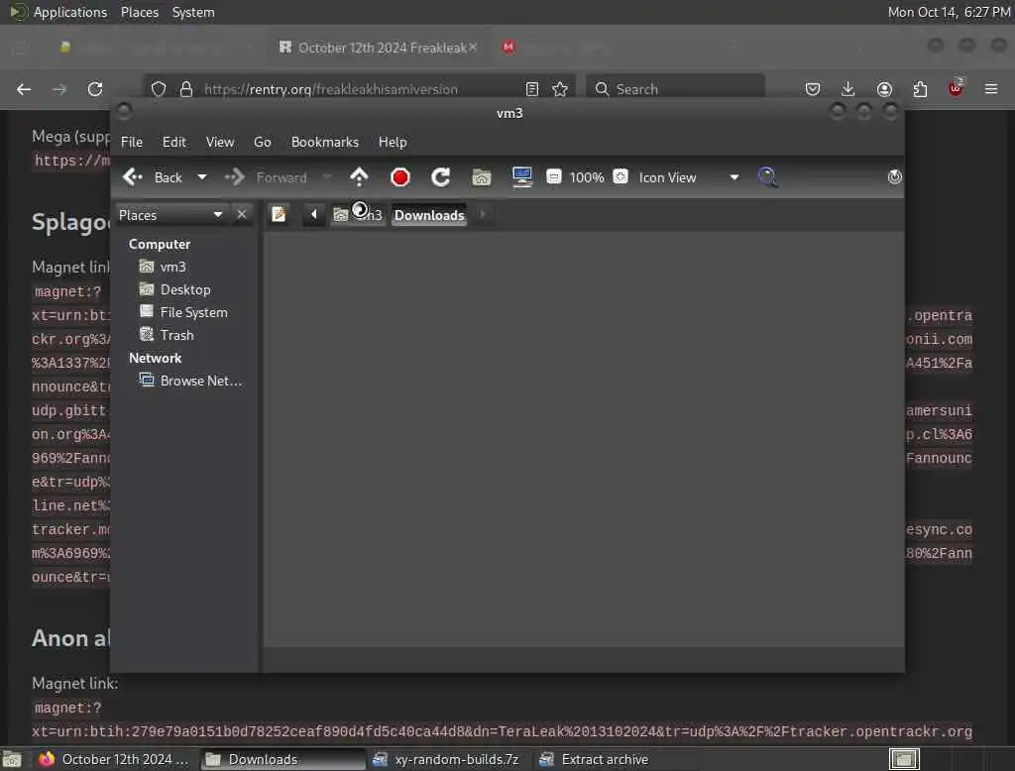Switch to Firefox October 12th taskbar item
This screenshot has width=1015, height=771.
113,759
